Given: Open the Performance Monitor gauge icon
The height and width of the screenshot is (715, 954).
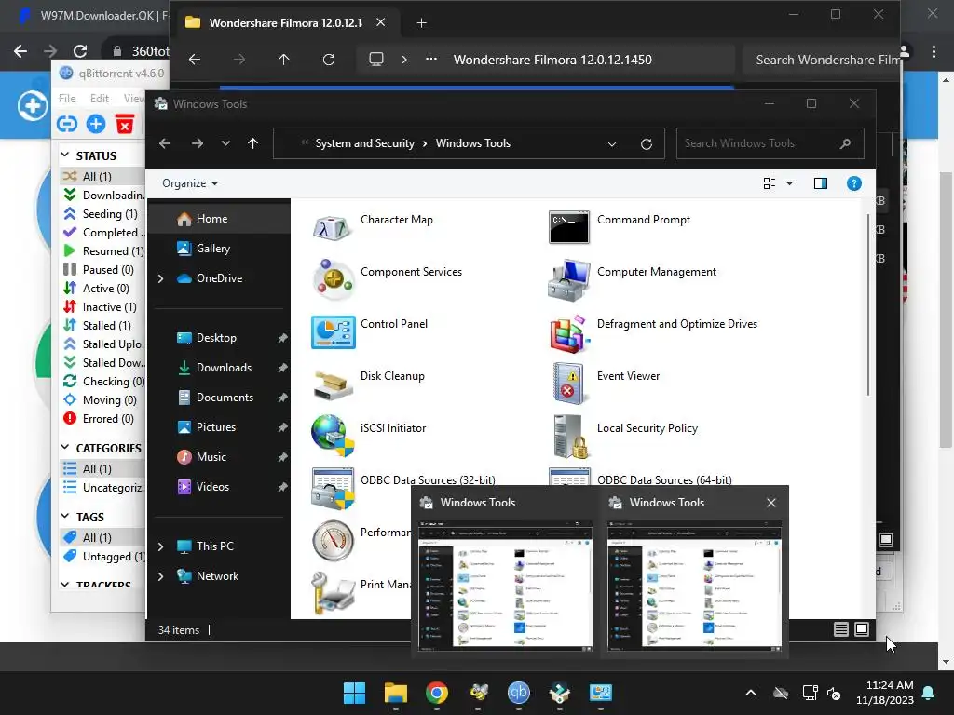Looking at the screenshot, I should pos(333,540).
